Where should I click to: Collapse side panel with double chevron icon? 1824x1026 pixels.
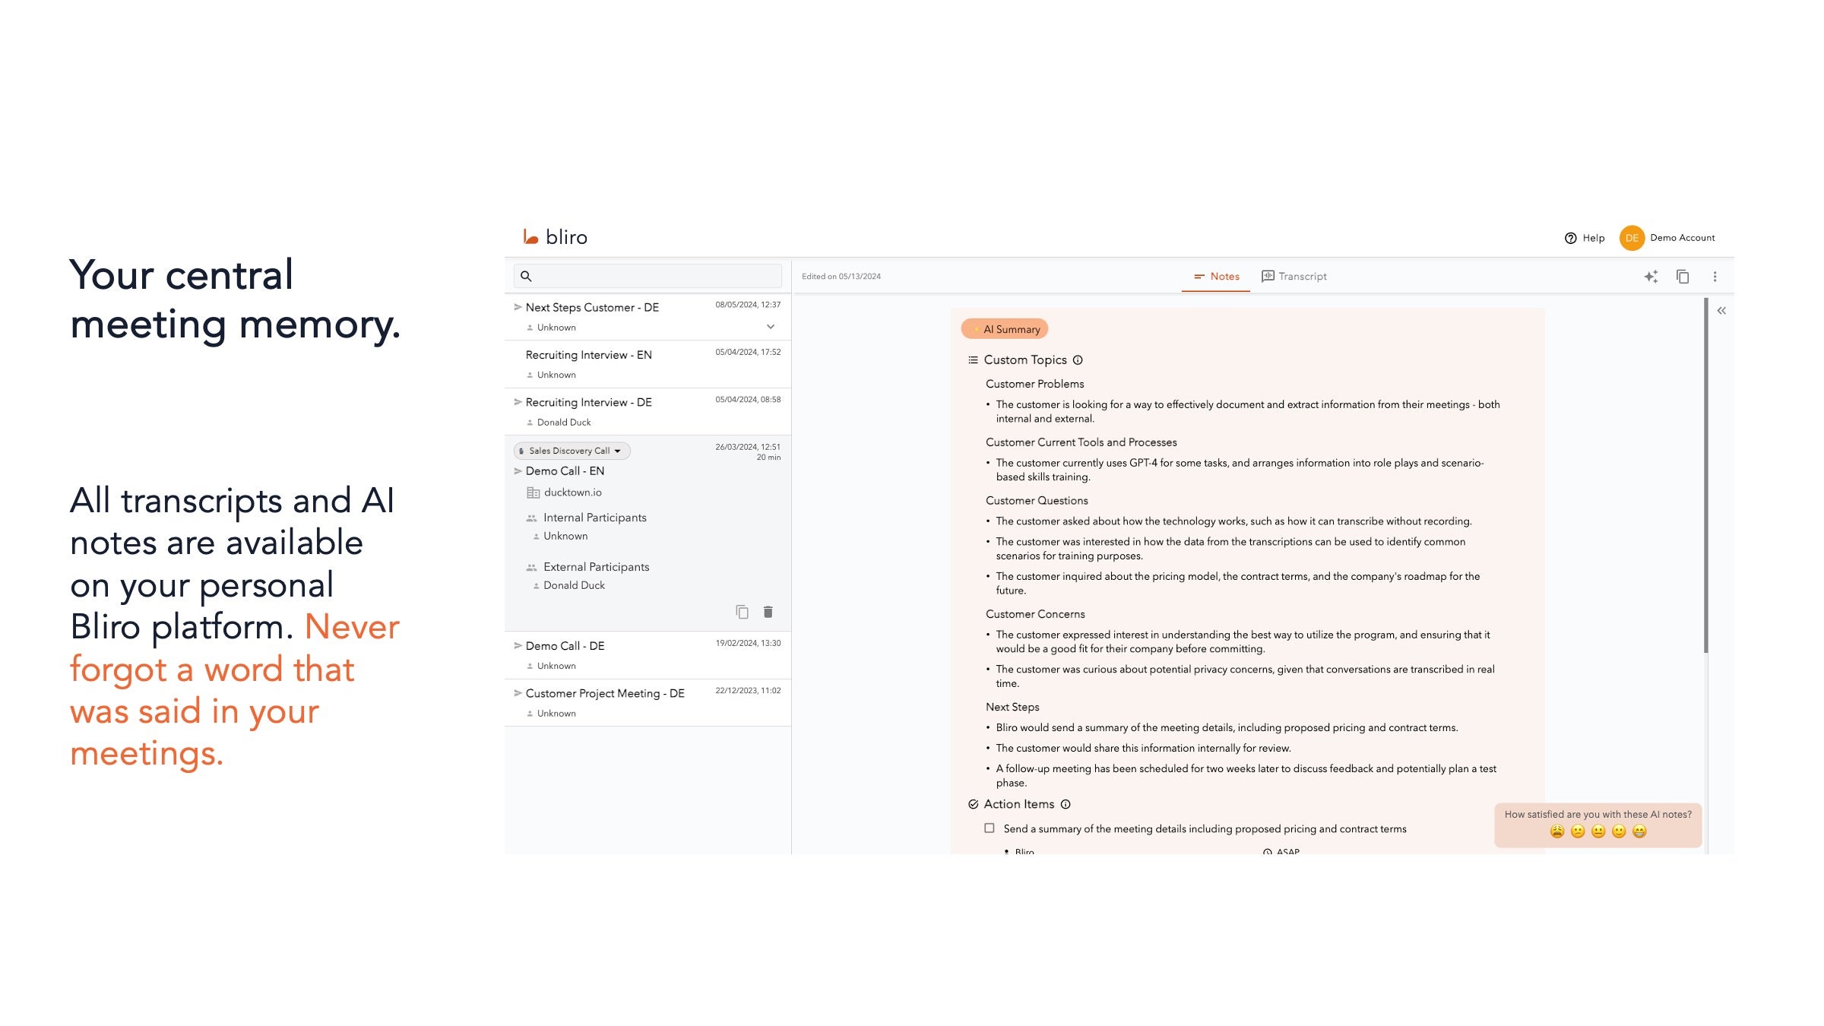click(1721, 311)
